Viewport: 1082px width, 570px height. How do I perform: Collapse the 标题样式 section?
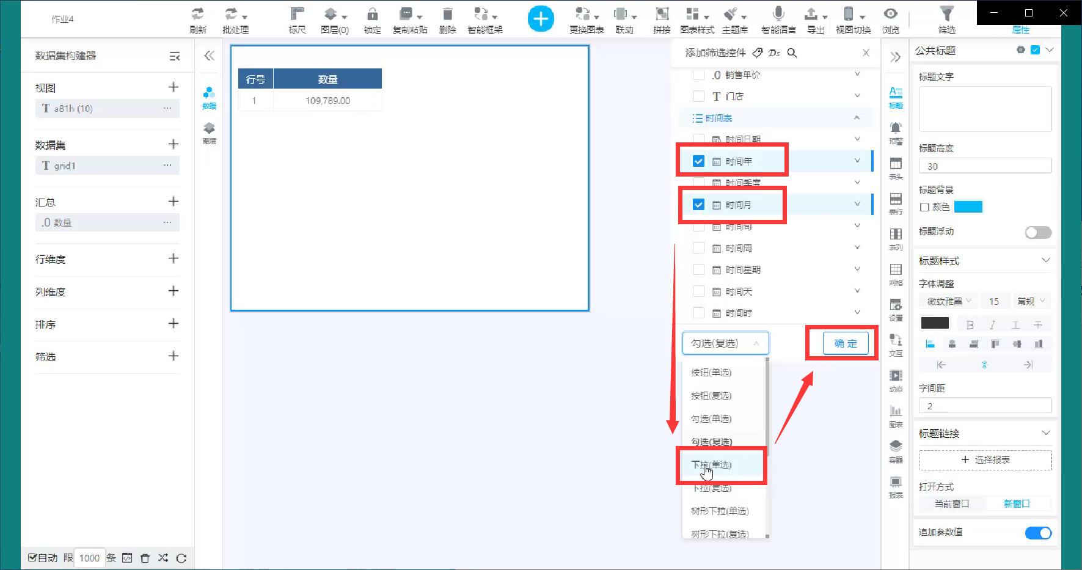(x=1045, y=260)
